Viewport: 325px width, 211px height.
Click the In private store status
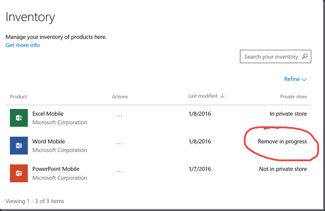288,114
